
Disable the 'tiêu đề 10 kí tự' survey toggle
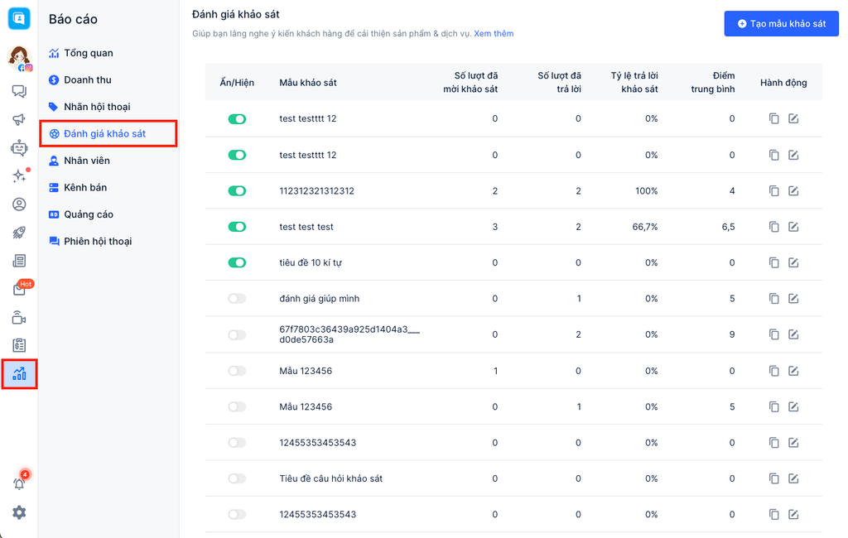tap(237, 263)
